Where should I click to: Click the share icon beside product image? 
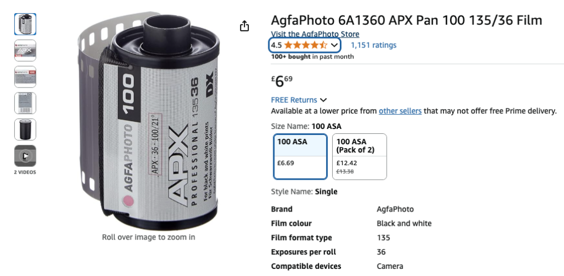click(244, 25)
